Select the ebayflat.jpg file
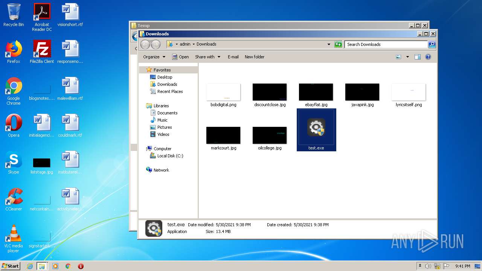 pyautogui.click(x=316, y=95)
